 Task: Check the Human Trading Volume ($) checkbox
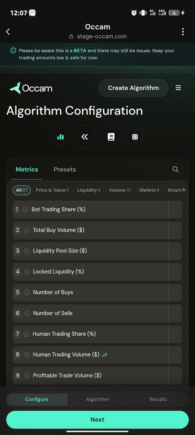click(x=175, y=355)
